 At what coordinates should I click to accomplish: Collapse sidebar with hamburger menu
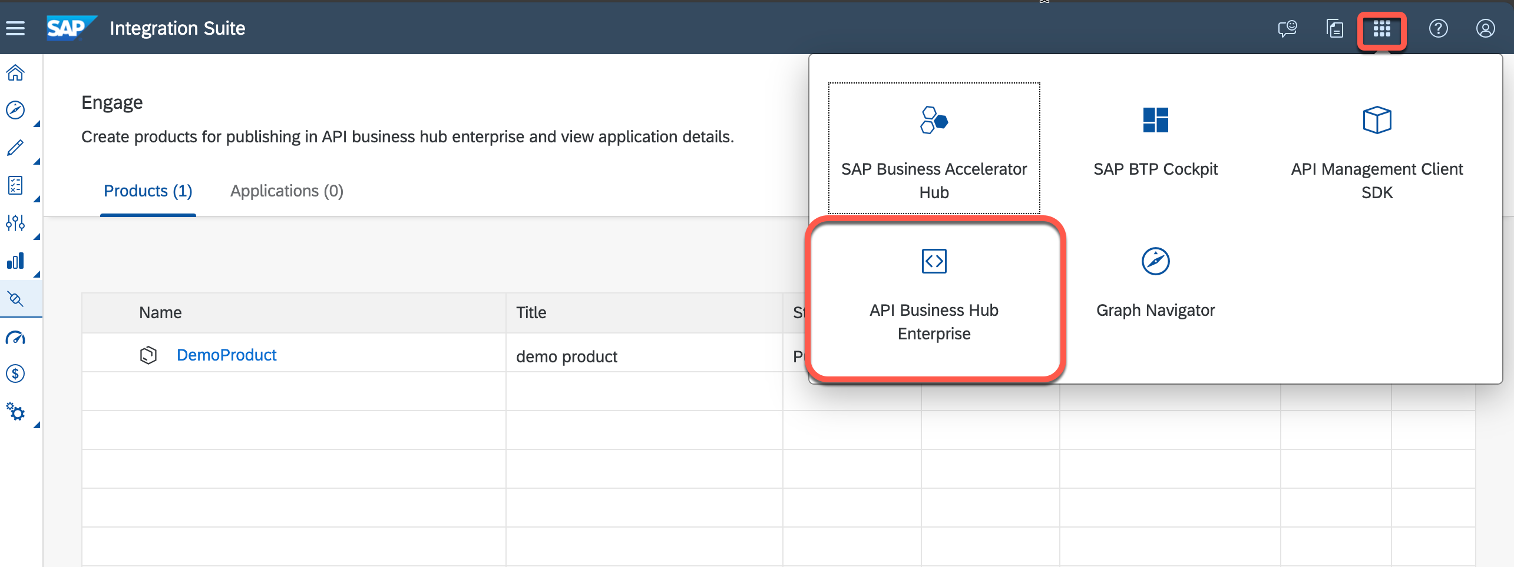coord(16,28)
